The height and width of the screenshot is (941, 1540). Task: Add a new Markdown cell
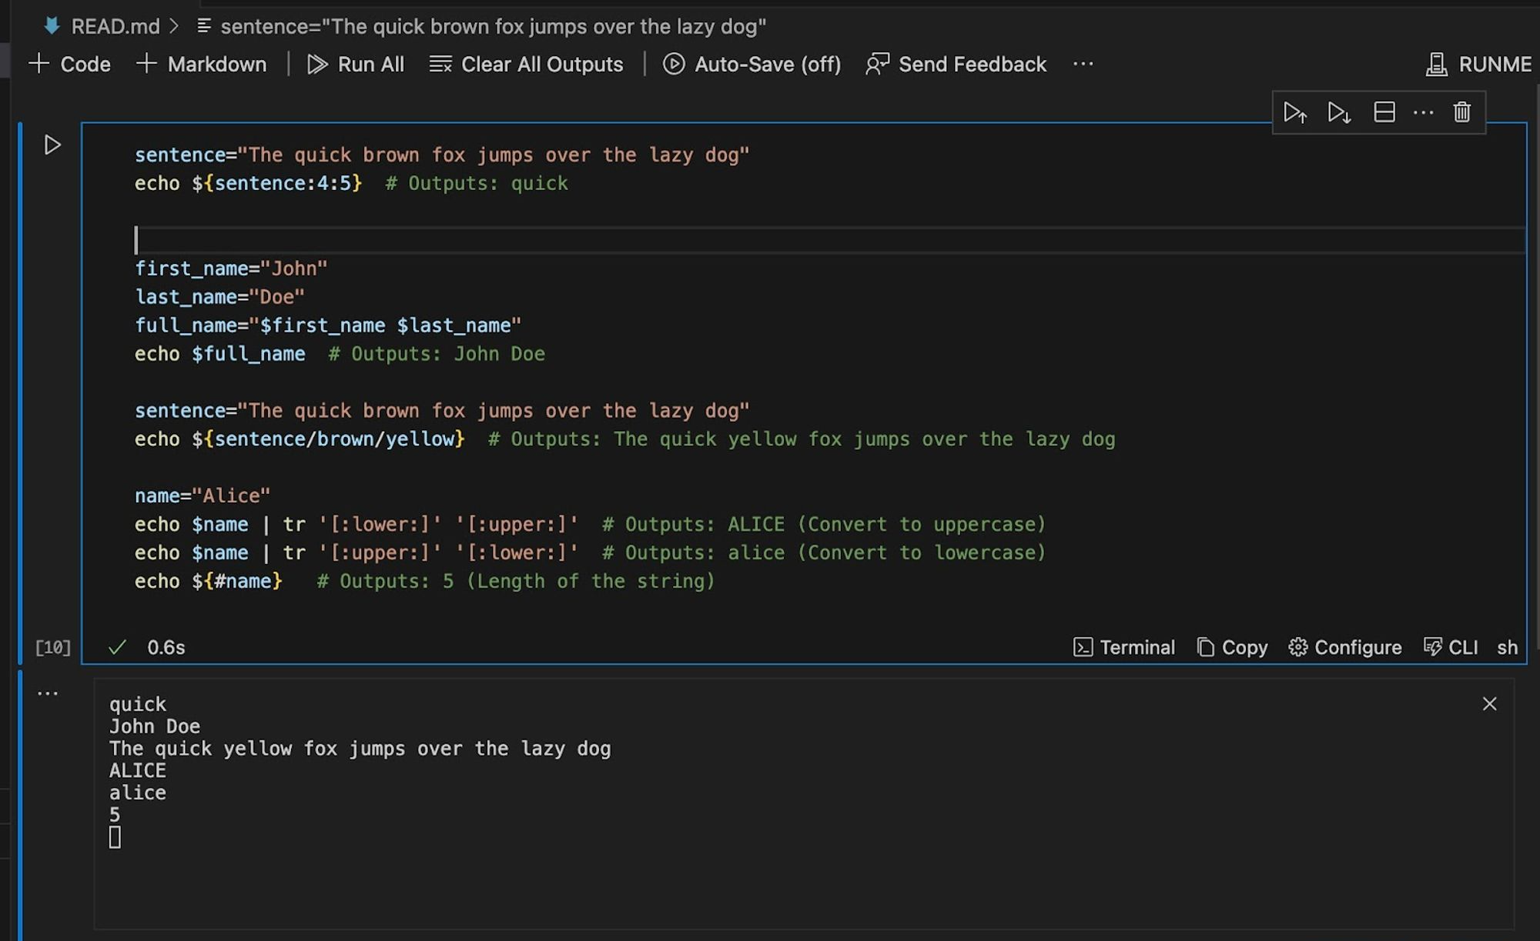(202, 64)
